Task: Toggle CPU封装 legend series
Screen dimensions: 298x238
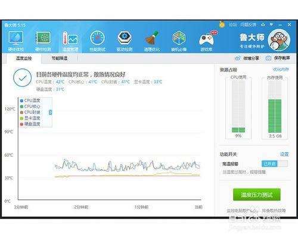Action: point(30,112)
